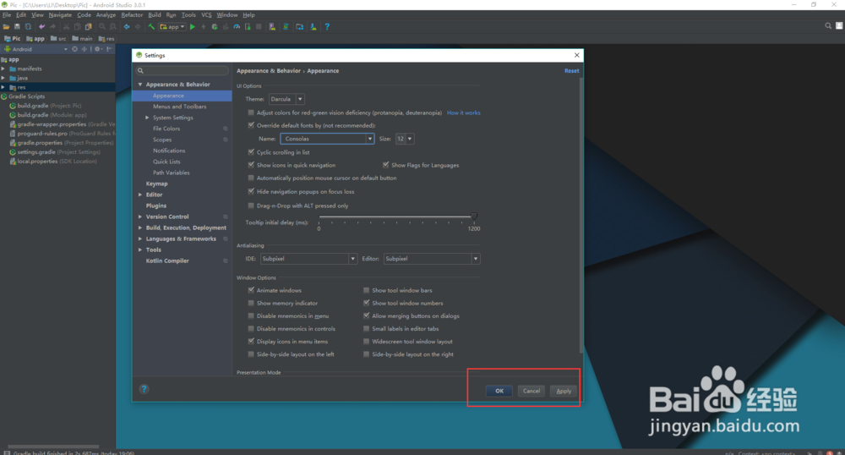
Task: Open the Refactor menu
Action: click(x=132, y=15)
